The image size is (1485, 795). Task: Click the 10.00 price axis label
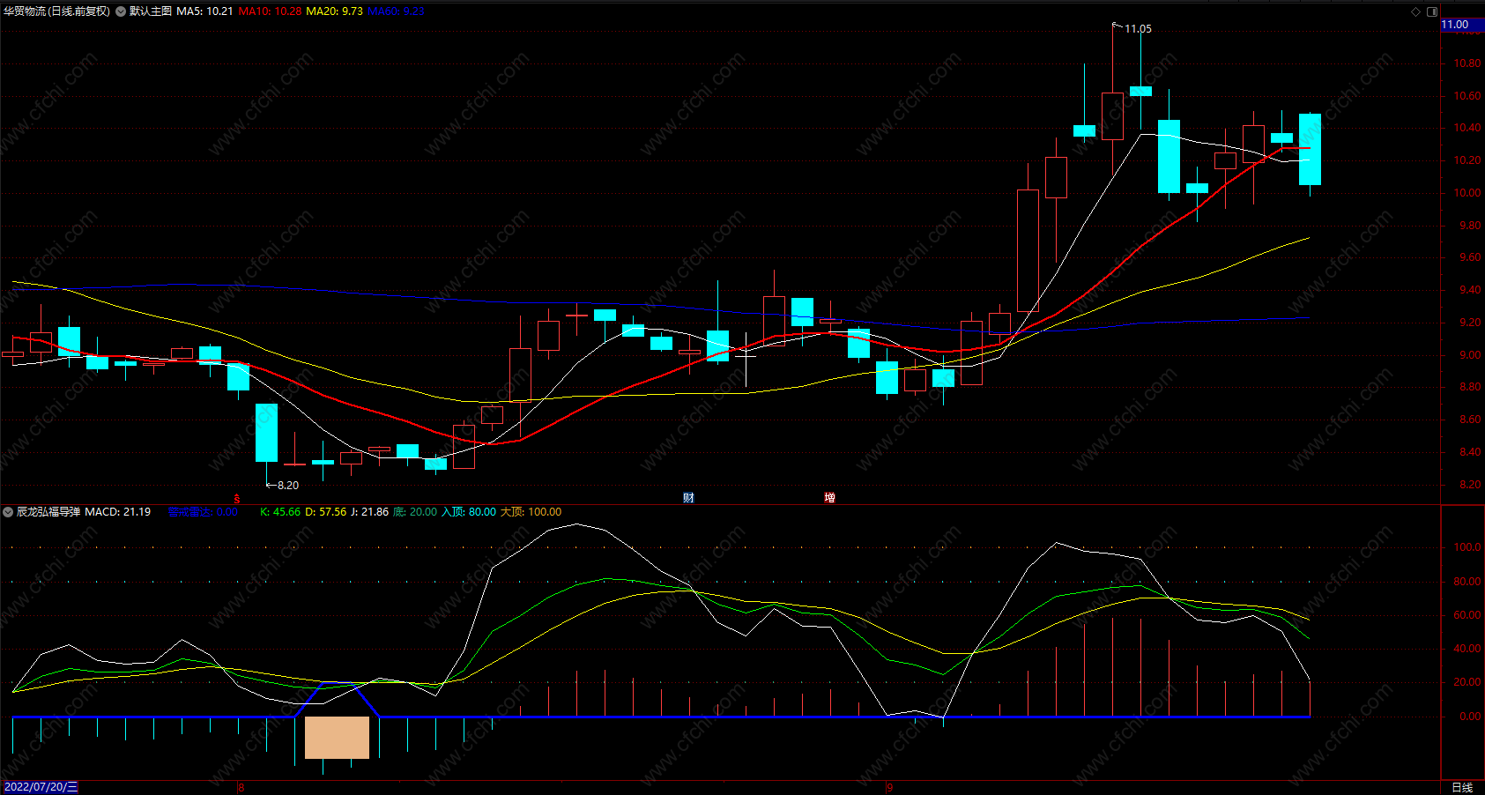click(1467, 193)
